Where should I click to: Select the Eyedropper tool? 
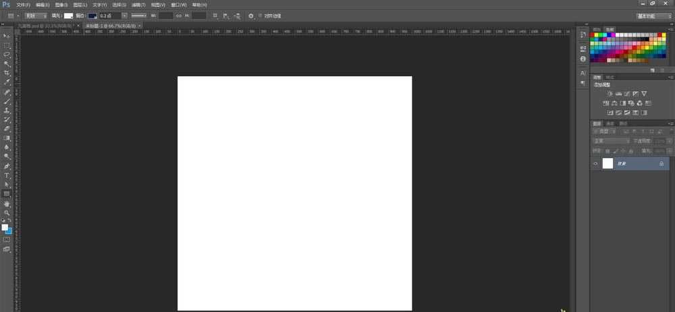[7, 82]
